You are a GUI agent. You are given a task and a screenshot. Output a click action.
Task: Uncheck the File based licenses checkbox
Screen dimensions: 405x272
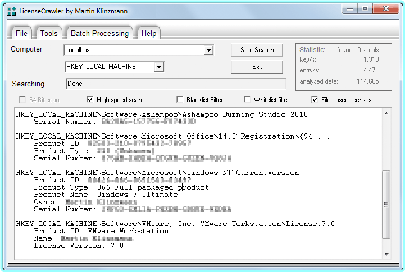315,99
